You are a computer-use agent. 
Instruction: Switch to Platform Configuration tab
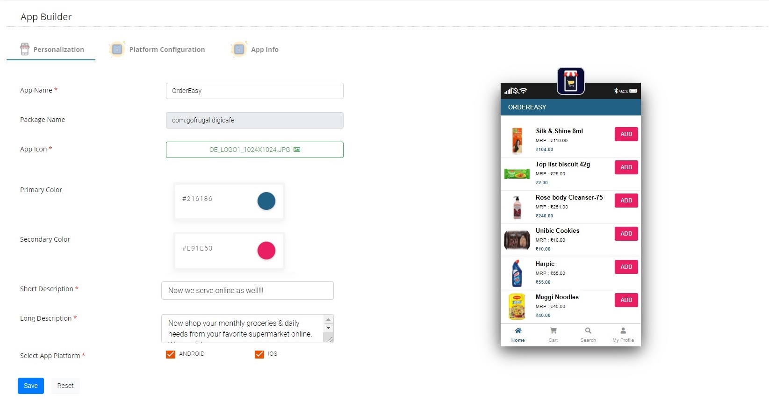pos(157,49)
